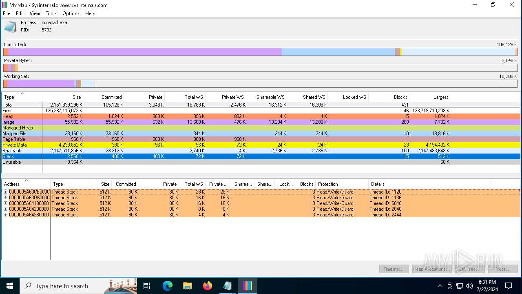This screenshot has width=522, height=294.
Task: Switch to Notepad on taskbar
Action: [x=227, y=286]
